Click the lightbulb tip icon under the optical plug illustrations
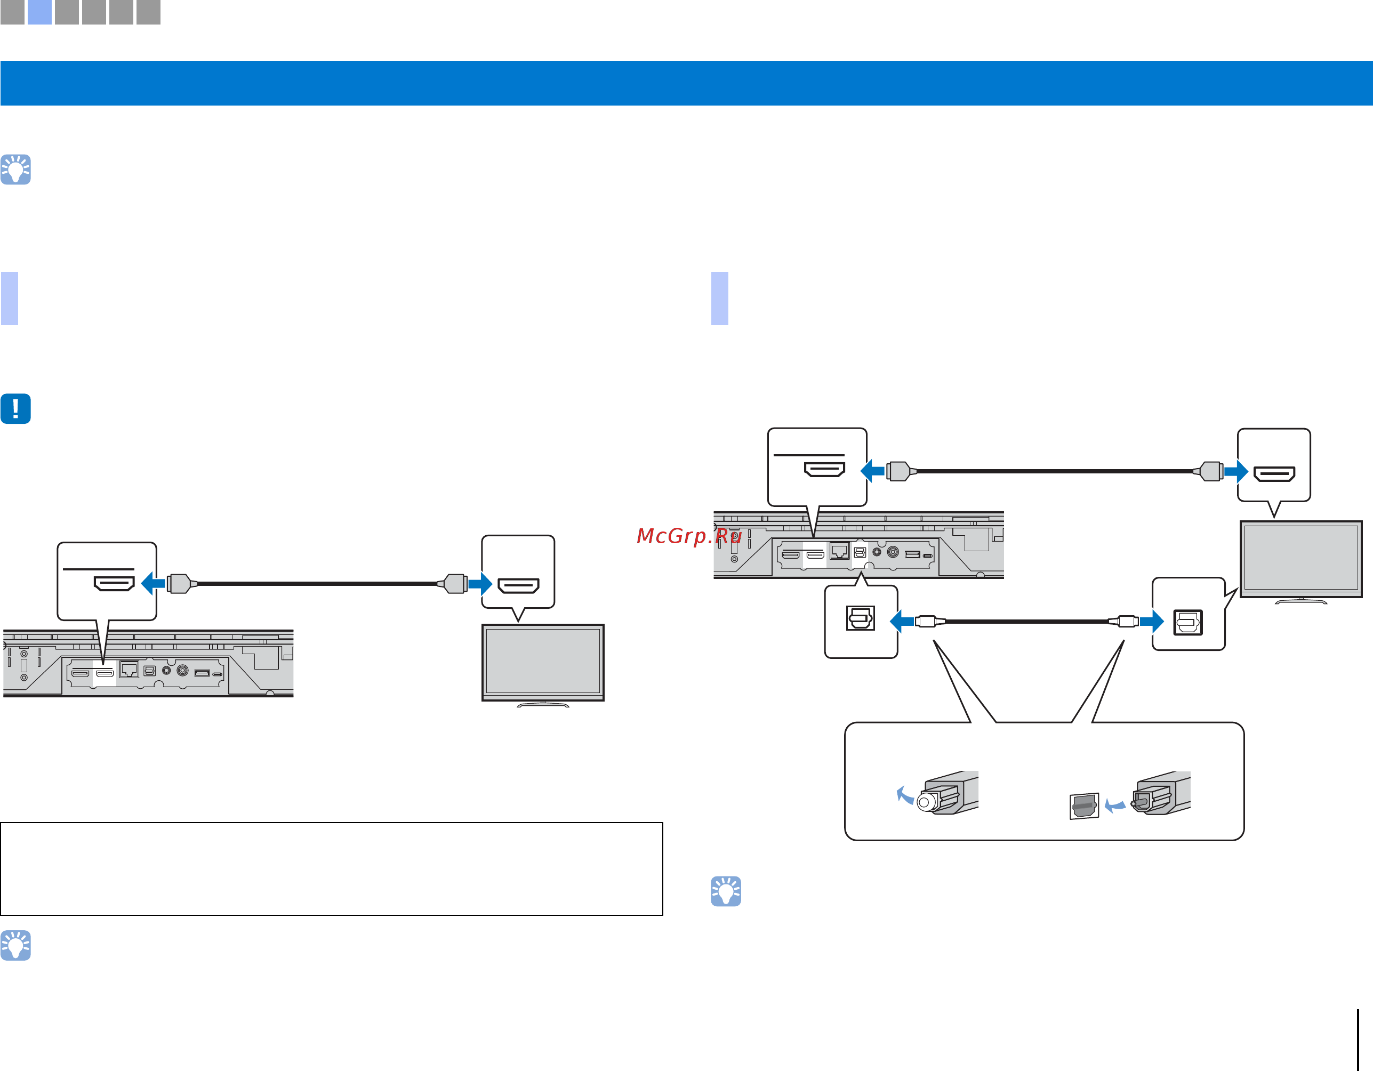1373x1071 pixels. (x=726, y=891)
